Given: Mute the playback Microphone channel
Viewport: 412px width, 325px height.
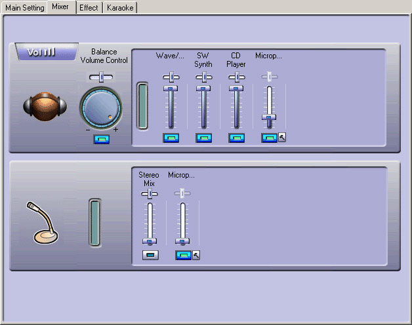Looking at the screenshot, I should [x=270, y=138].
